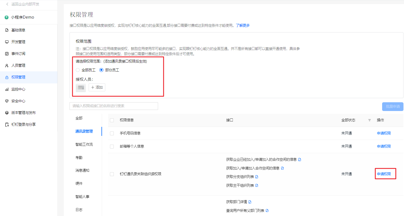
Task: Open doc icon beside 获取加入/申请加入合作空间的信息
Action: pos(283,168)
